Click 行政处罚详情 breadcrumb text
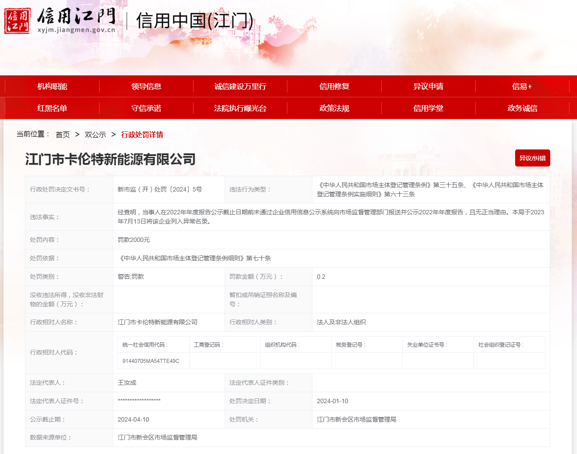Viewport: 577px width, 454px height. [142, 135]
